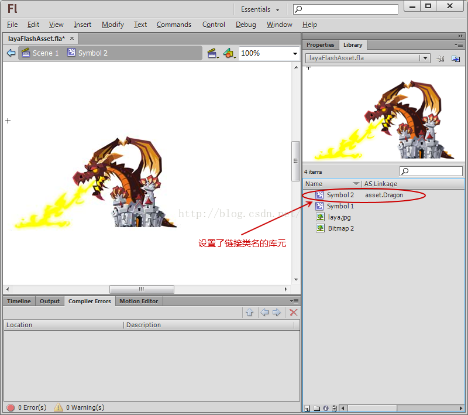Click the New Folder icon in Library

[x=316, y=408]
